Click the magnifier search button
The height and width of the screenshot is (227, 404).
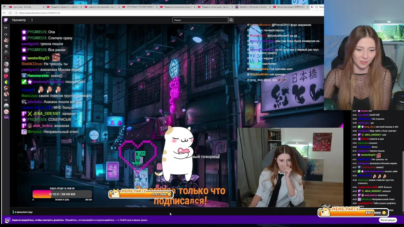(x=231, y=20)
